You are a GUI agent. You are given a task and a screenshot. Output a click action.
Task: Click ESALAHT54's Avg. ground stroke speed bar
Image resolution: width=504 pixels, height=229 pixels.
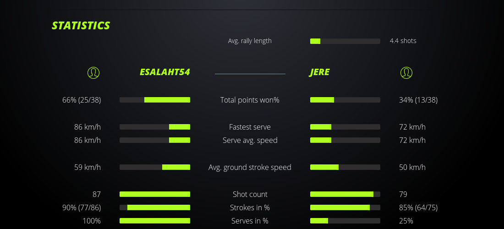(x=155, y=167)
